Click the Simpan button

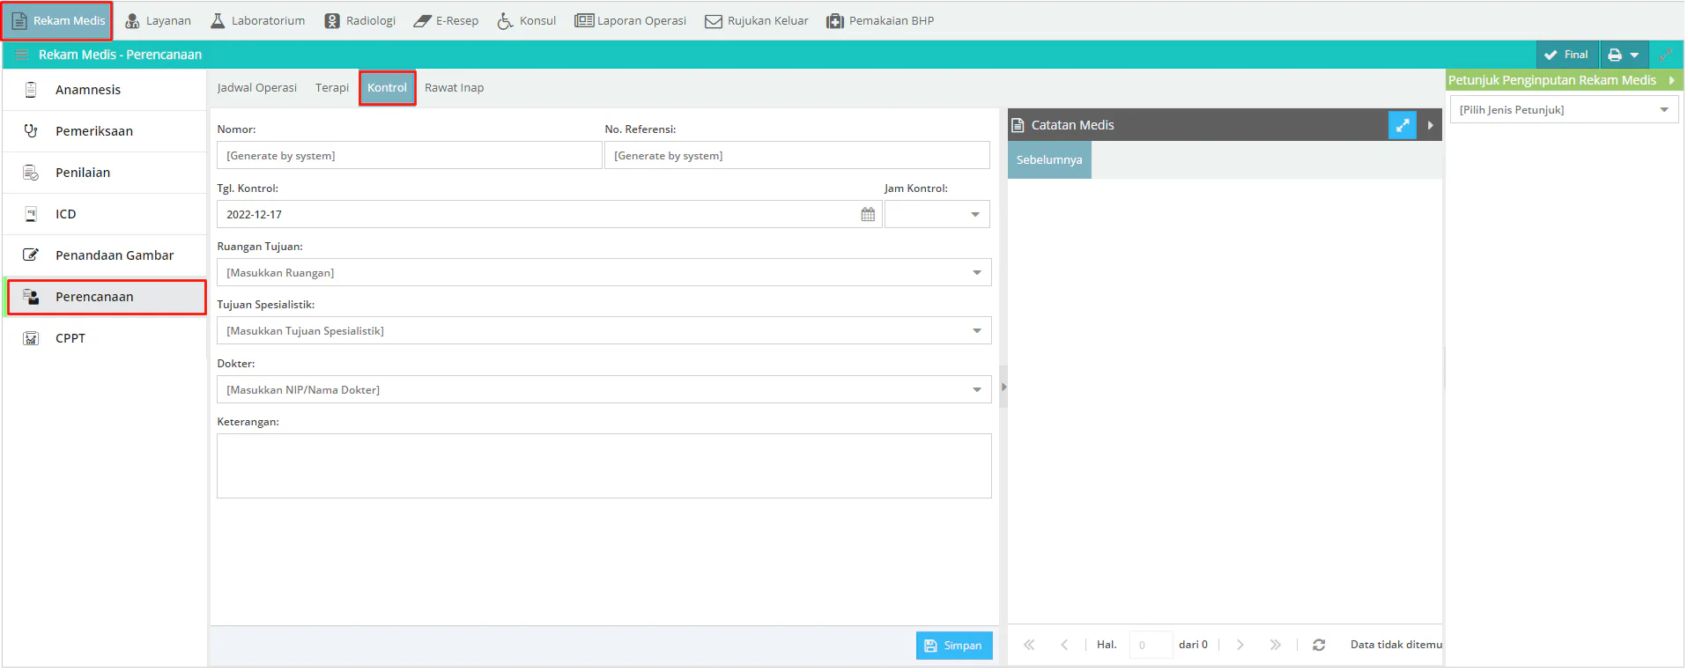point(954,646)
